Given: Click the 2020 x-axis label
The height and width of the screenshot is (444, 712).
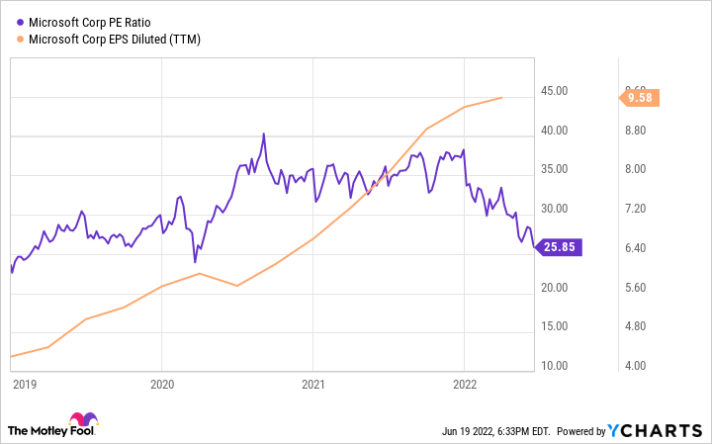Looking at the screenshot, I should pyautogui.click(x=162, y=384).
